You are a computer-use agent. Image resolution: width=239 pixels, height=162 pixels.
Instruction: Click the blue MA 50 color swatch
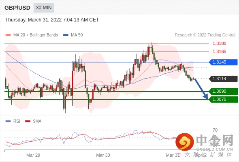coord(66,35)
